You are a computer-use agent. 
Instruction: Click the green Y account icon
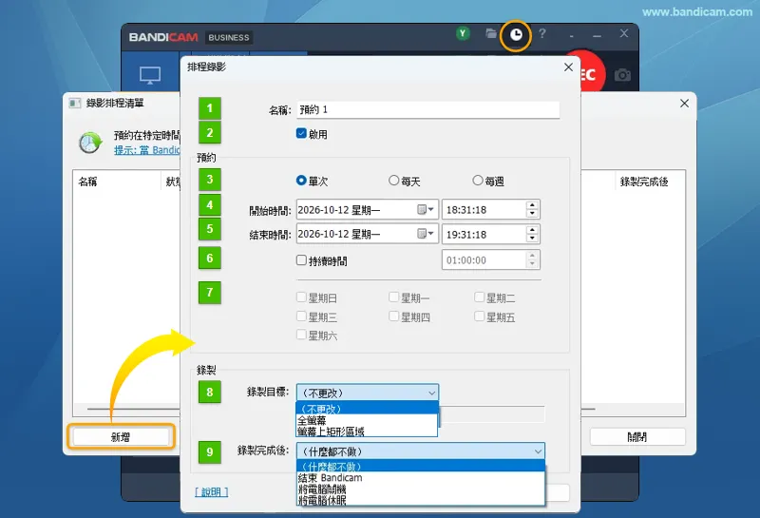(x=463, y=33)
